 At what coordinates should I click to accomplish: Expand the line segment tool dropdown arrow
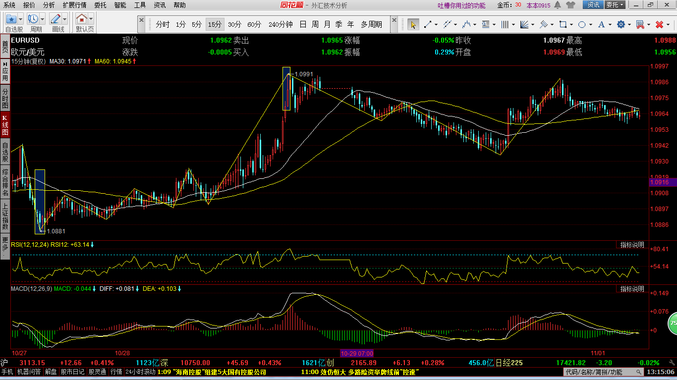pos(436,24)
